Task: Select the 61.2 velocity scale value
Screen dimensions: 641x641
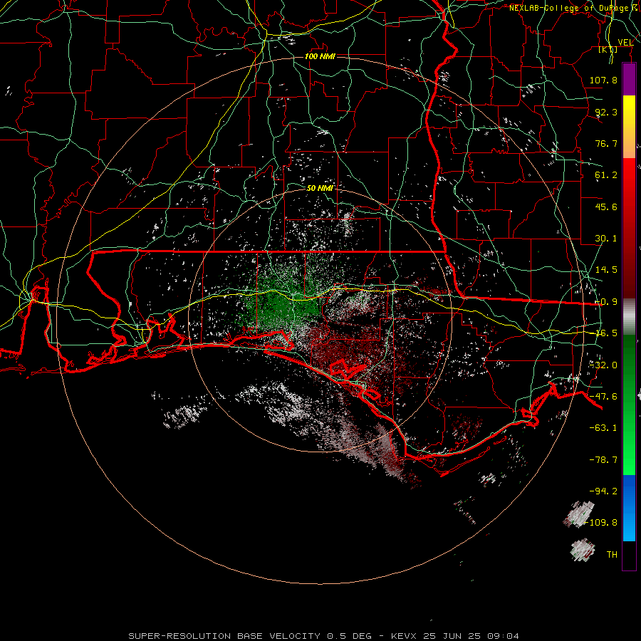Action: coord(606,175)
